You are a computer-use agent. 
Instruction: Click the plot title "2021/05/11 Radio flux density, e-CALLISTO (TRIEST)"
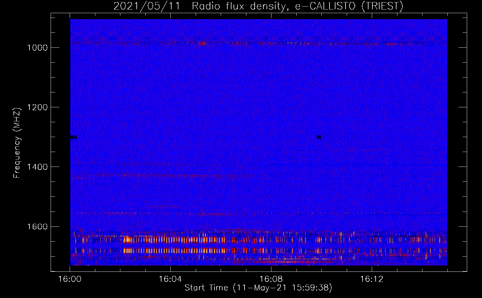pyautogui.click(x=258, y=6)
